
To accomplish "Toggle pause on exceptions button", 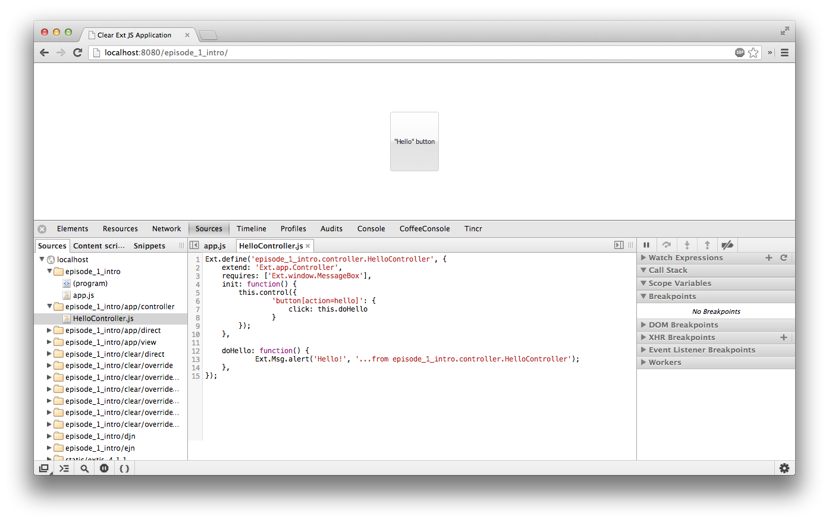I will click(104, 468).
